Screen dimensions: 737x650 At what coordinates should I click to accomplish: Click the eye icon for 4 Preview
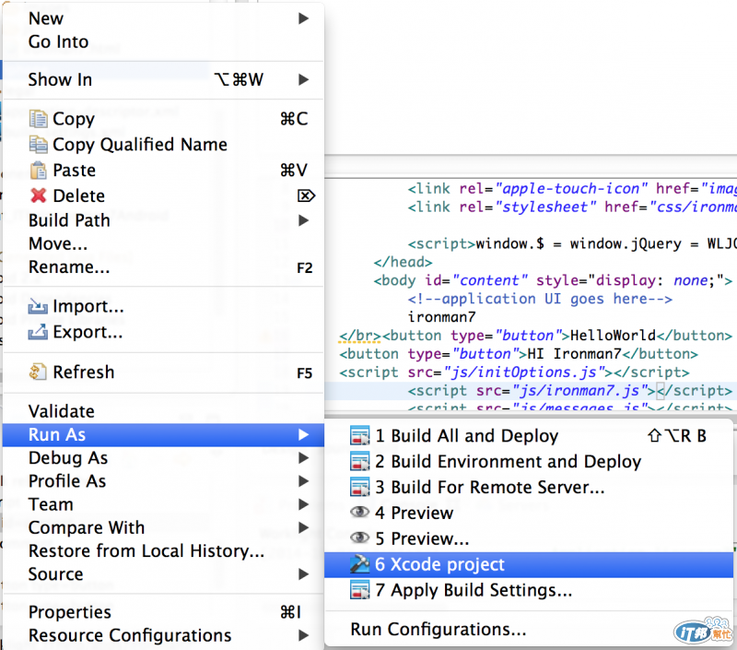(x=359, y=512)
